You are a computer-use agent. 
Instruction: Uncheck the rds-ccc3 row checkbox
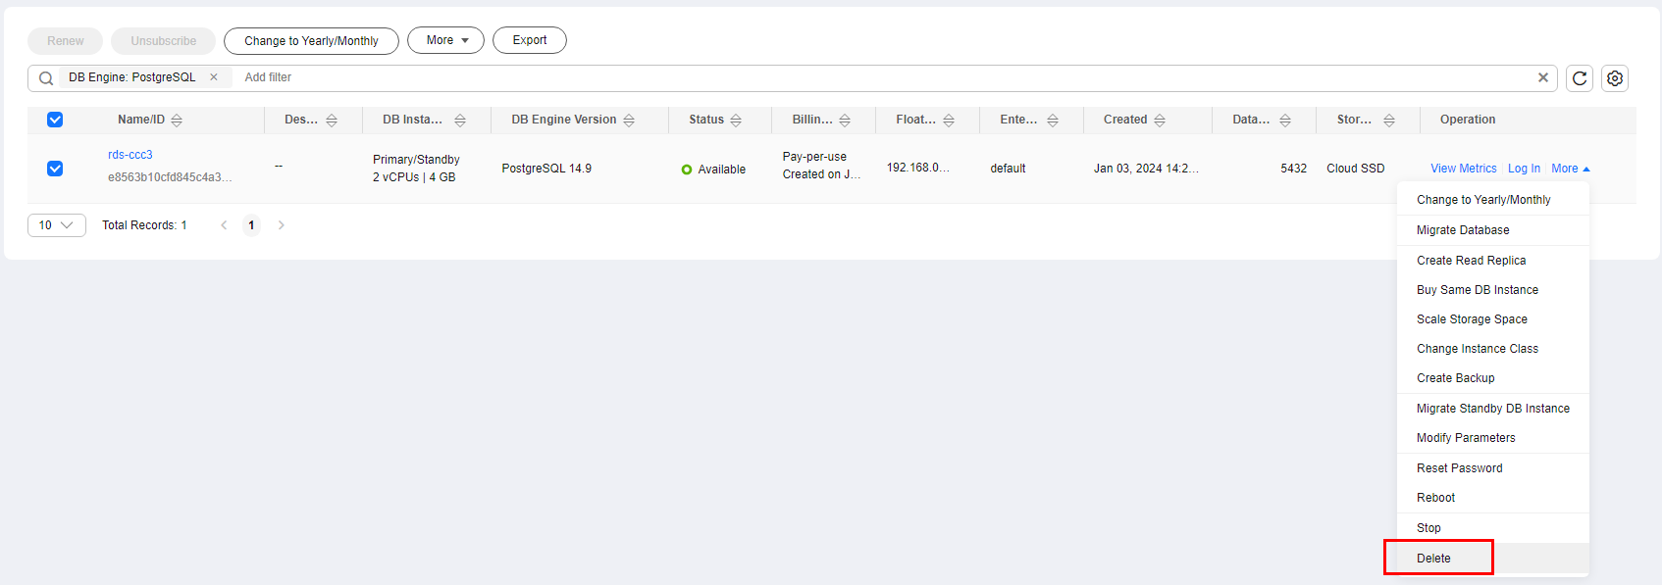click(x=55, y=169)
